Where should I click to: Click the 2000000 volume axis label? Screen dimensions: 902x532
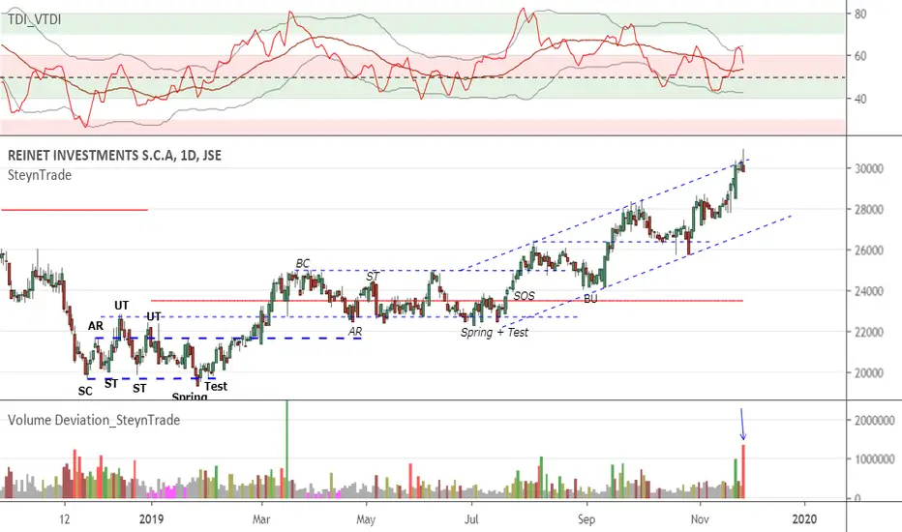click(874, 421)
